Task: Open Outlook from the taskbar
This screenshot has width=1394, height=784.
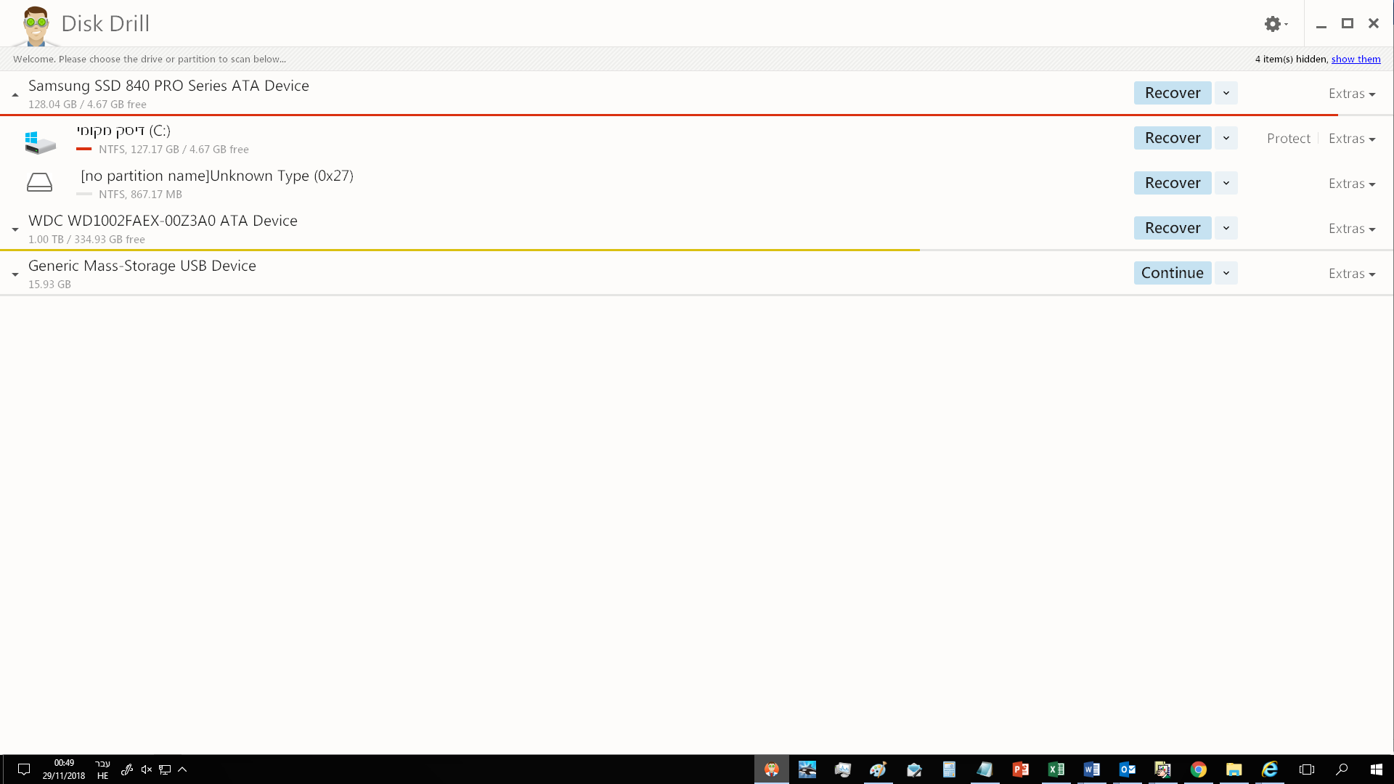Action: coord(1128,769)
